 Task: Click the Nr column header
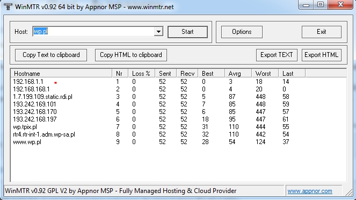point(120,74)
